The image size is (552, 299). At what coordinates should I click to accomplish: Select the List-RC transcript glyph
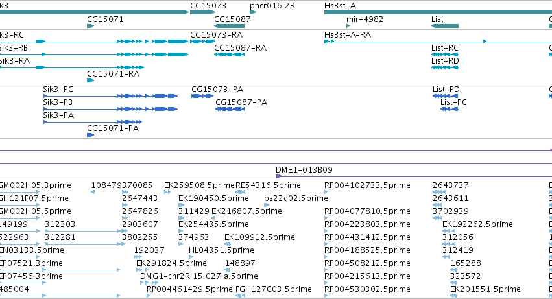click(x=444, y=54)
